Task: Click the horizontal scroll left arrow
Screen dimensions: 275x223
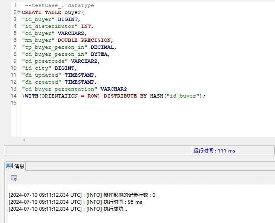Action: pyautogui.click(x=24, y=140)
